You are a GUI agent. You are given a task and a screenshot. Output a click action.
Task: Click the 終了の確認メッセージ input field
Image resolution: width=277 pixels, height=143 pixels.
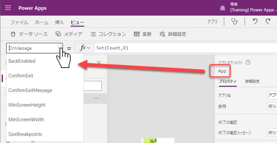click(272, 133)
